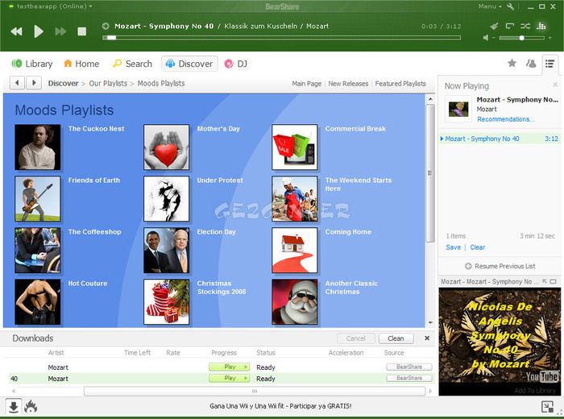Maximize the video panel icon
This screenshot has height=419, width=564.
click(x=554, y=281)
